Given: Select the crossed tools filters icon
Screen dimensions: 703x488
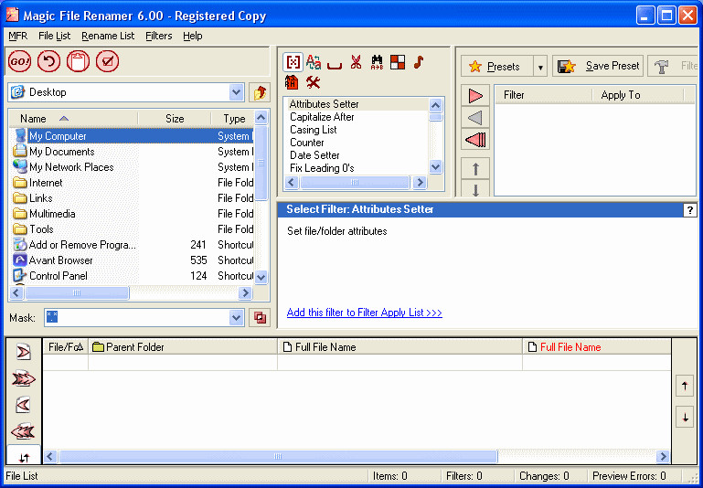Looking at the screenshot, I should [313, 82].
